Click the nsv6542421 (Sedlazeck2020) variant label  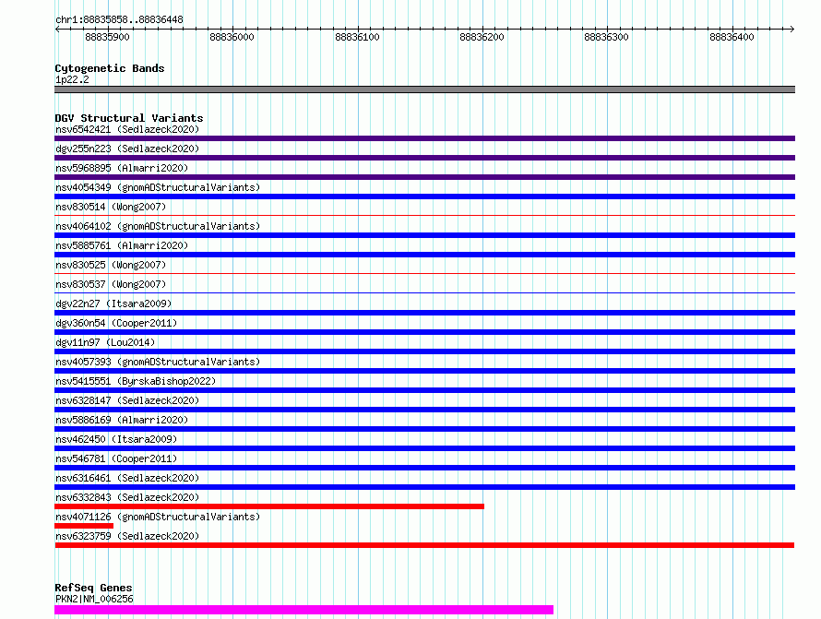(x=127, y=129)
